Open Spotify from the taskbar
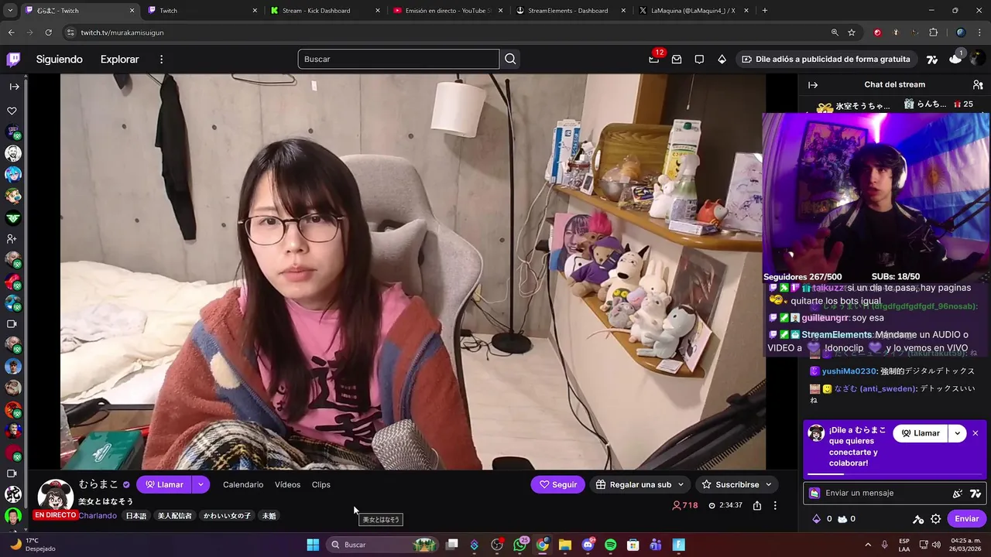Viewport: 991px width, 557px height. [x=610, y=545]
